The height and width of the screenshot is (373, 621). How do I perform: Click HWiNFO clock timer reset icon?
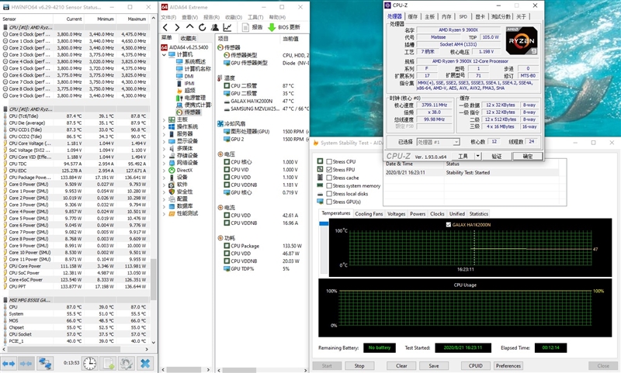pos(90,363)
